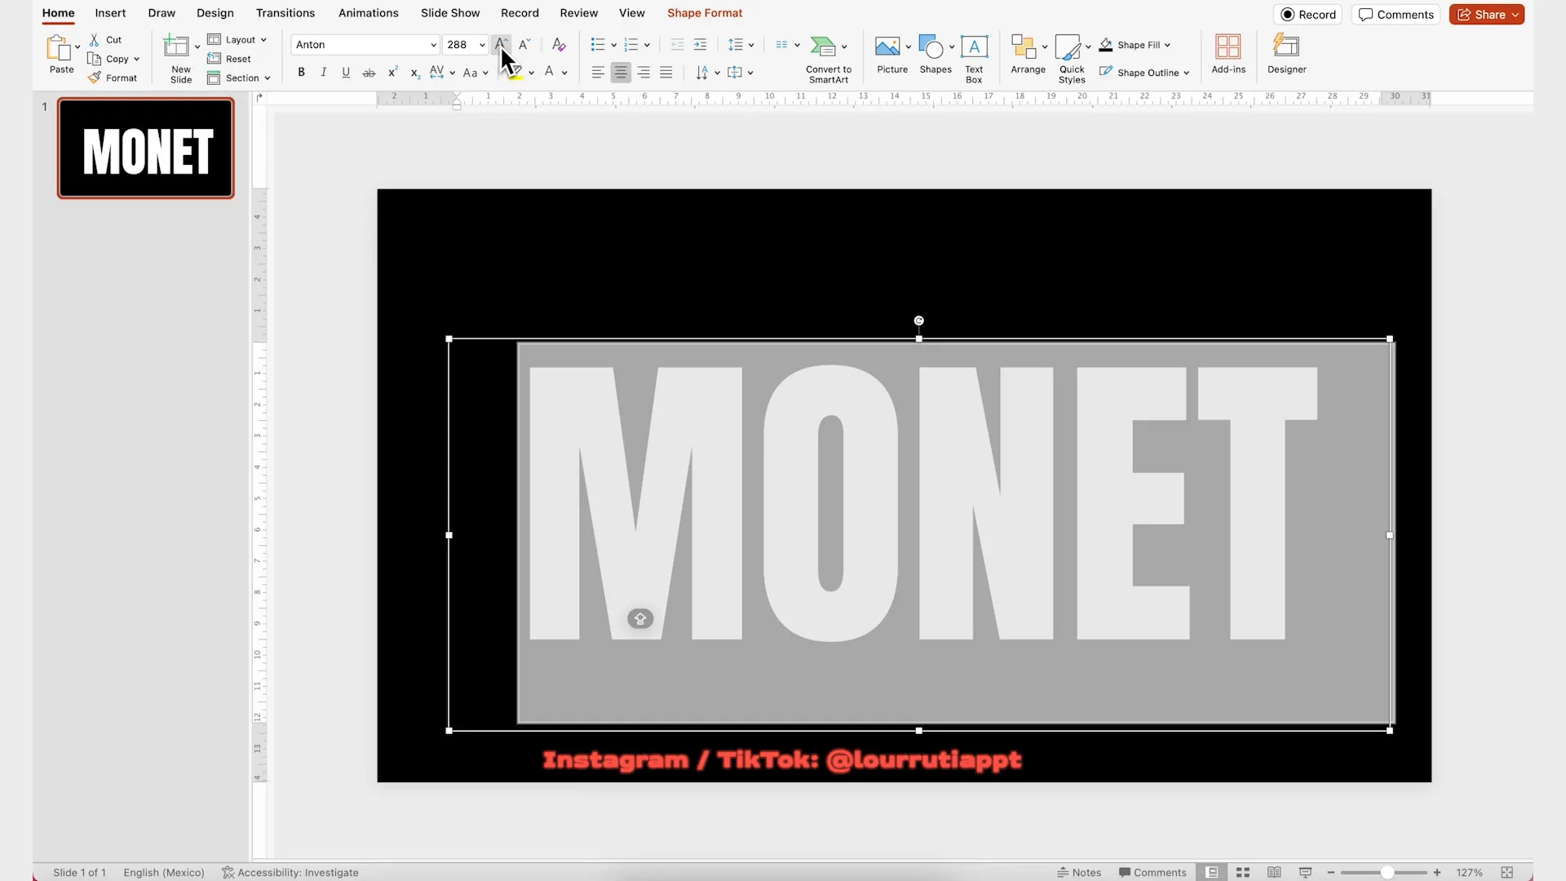Align the text left
Screen dimensions: 1566x881
pyautogui.click(x=598, y=73)
